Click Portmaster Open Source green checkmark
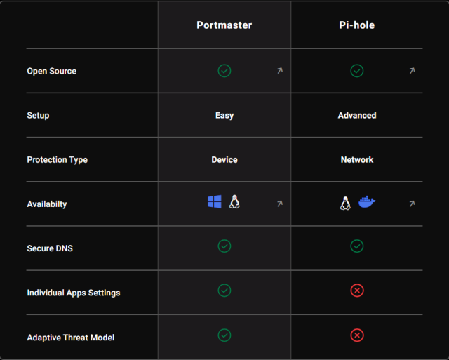 coord(224,71)
